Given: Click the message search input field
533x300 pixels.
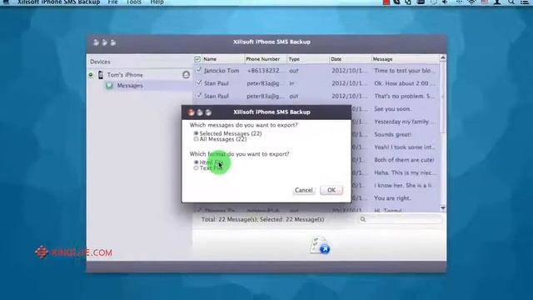Looking at the screenshot, I should click(400, 219).
